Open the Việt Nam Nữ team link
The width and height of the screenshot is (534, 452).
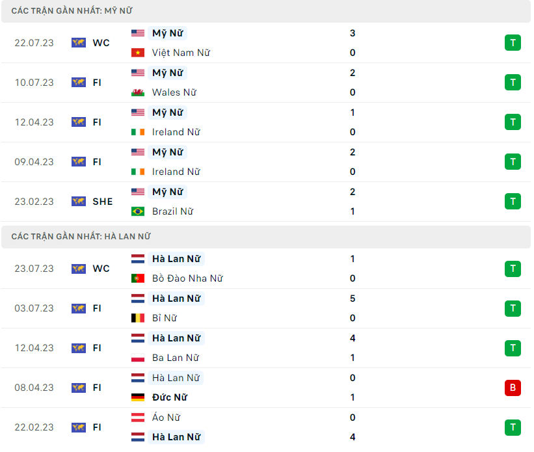tap(181, 53)
